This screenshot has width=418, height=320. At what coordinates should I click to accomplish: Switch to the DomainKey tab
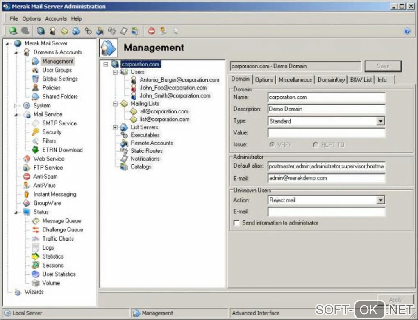(x=331, y=79)
